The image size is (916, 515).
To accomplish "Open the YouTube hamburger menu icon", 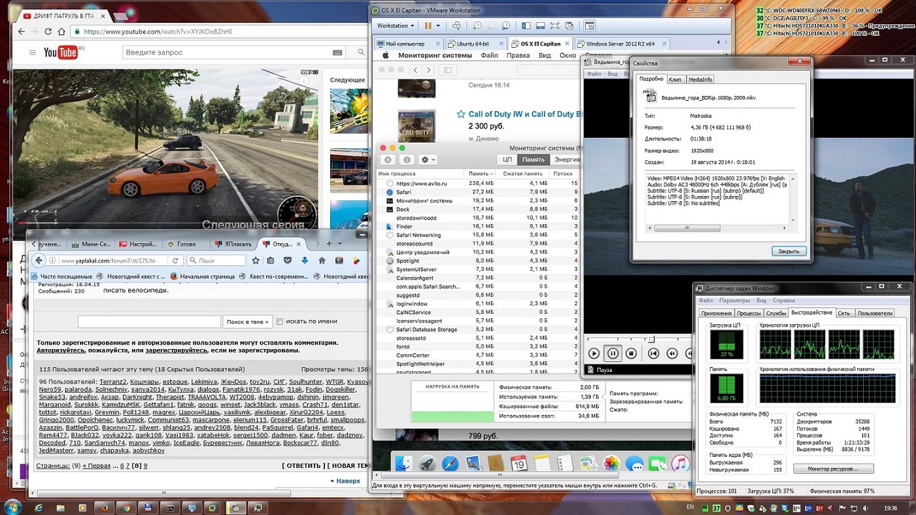I will tap(32, 52).
